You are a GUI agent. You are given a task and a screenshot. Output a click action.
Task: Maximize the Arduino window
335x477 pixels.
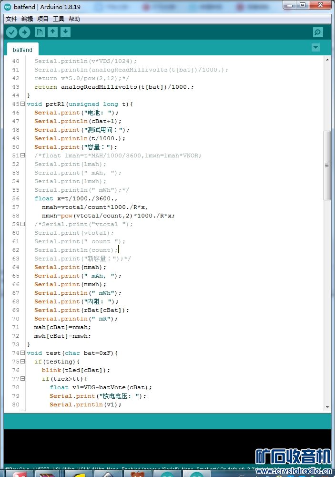tap(303, 5)
